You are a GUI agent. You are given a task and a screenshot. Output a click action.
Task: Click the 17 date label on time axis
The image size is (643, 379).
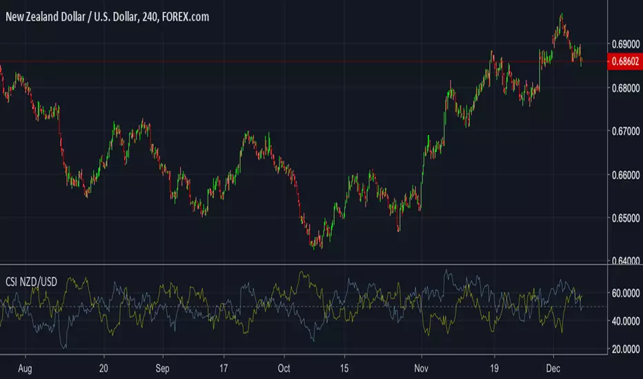pos(223,369)
